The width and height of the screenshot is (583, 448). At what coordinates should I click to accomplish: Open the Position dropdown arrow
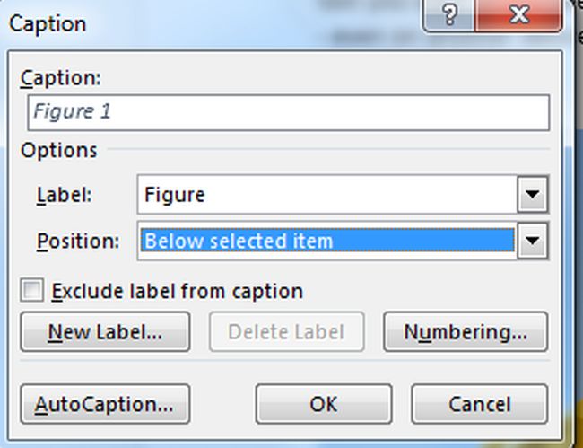click(x=535, y=241)
